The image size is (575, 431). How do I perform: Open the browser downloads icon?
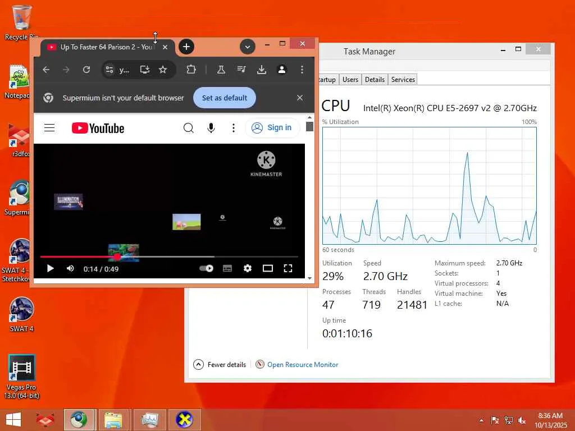[x=262, y=70]
